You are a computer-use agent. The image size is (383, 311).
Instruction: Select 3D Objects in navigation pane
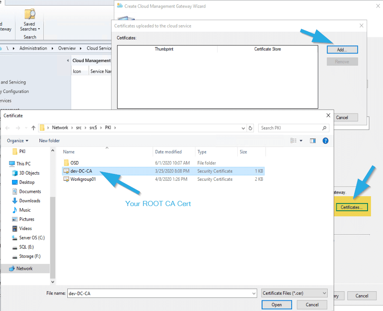(x=29, y=173)
